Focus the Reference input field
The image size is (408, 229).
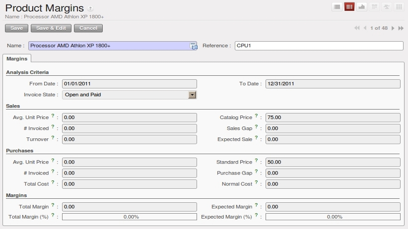[x=318, y=46]
